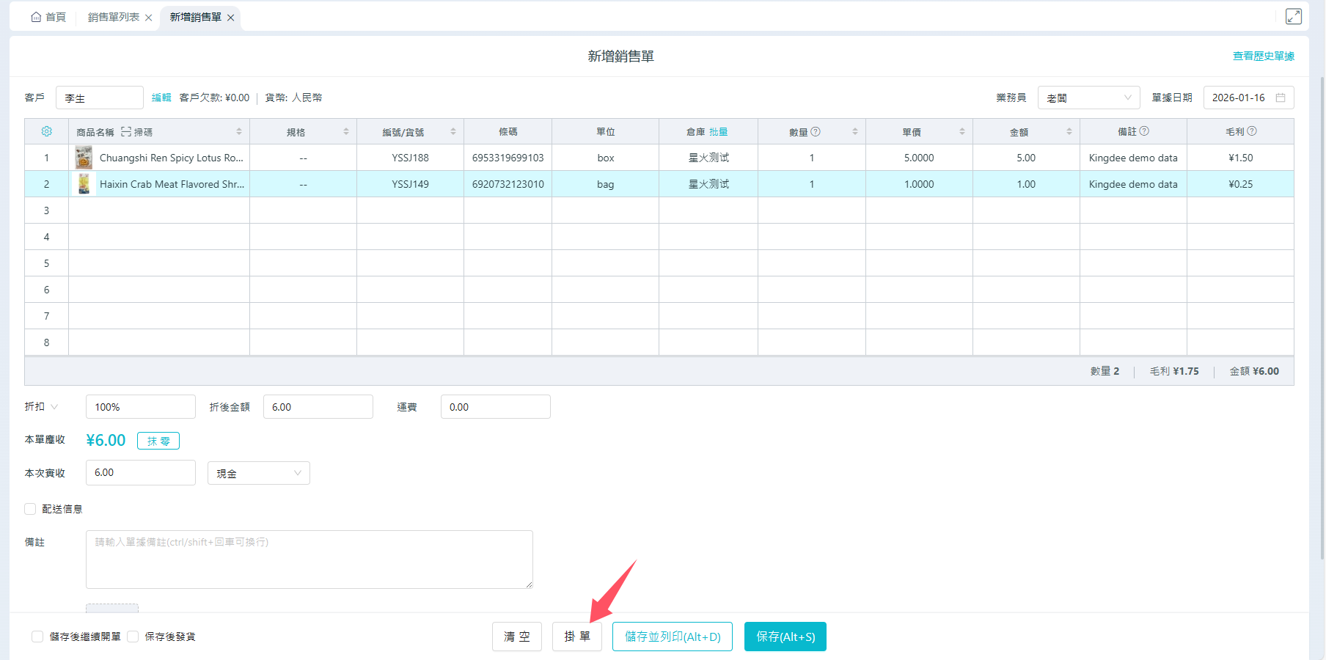This screenshot has height=660, width=1326.
Task: Click the sort arrows on 單價 column
Action: click(961, 132)
